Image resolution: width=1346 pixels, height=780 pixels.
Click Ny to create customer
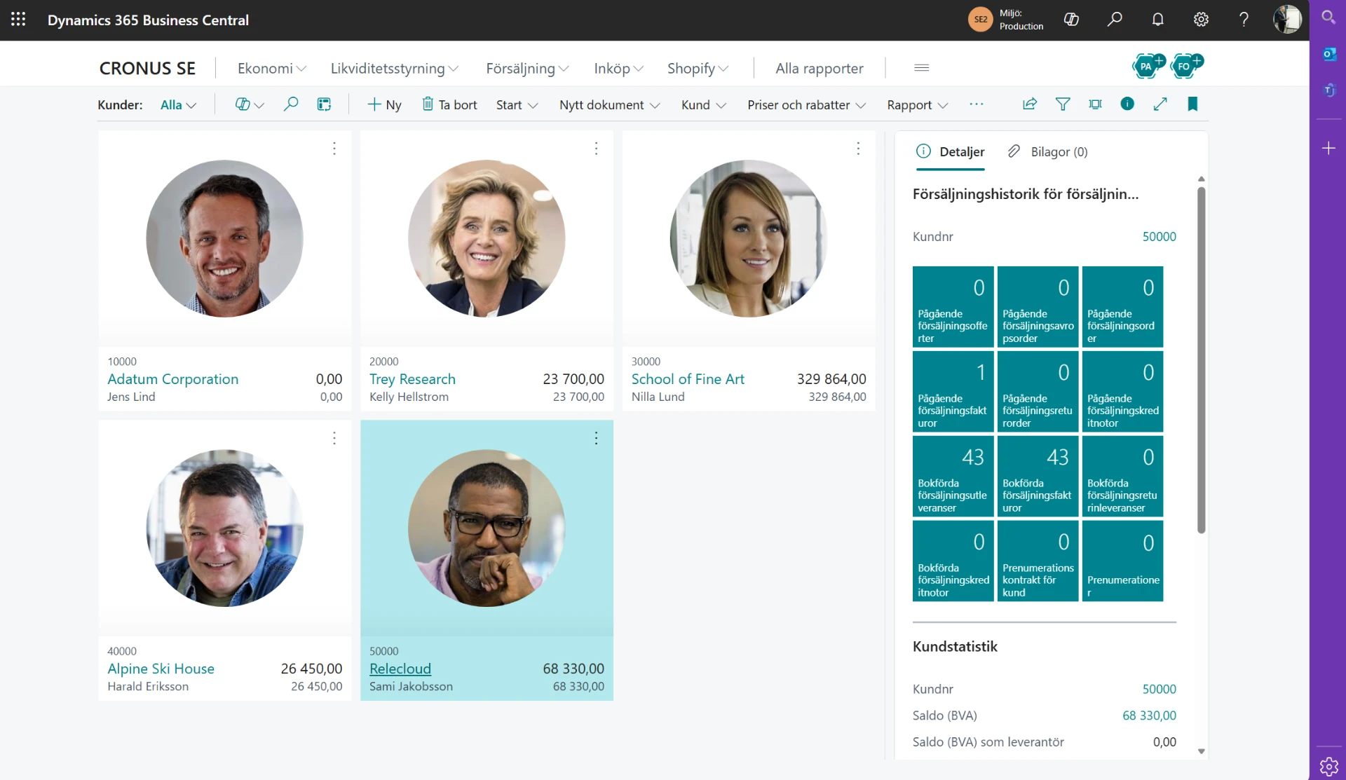384,104
